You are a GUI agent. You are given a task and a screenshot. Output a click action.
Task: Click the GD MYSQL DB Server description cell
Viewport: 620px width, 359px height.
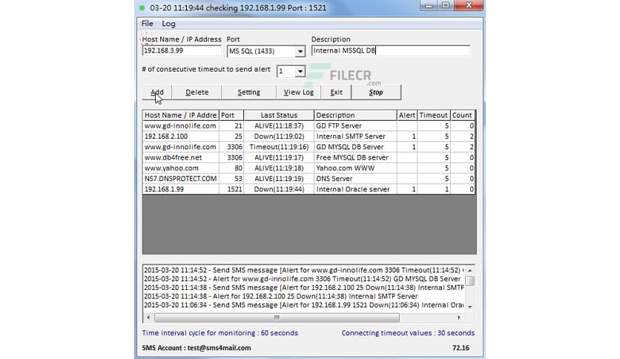point(355,147)
